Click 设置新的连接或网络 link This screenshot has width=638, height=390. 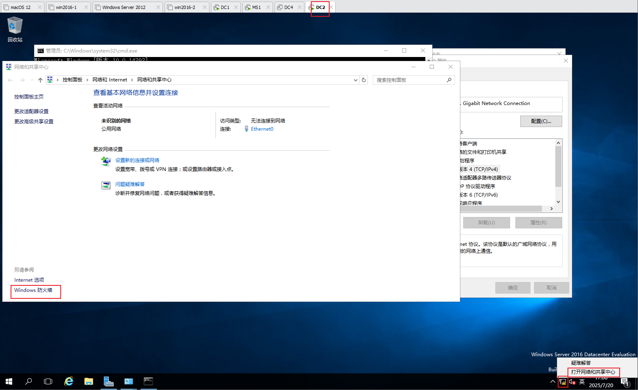[x=137, y=160]
